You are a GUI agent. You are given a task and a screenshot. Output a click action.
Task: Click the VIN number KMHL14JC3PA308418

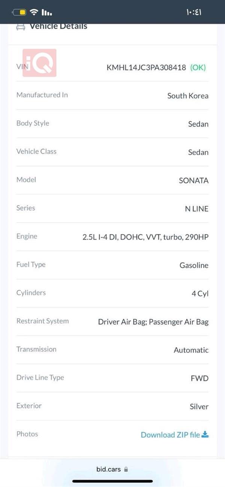(146, 68)
